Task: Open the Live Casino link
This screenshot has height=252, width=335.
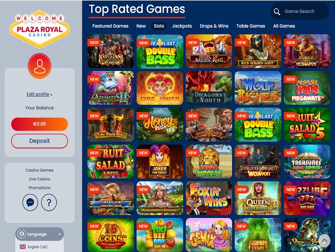Action: click(x=39, y=179)
